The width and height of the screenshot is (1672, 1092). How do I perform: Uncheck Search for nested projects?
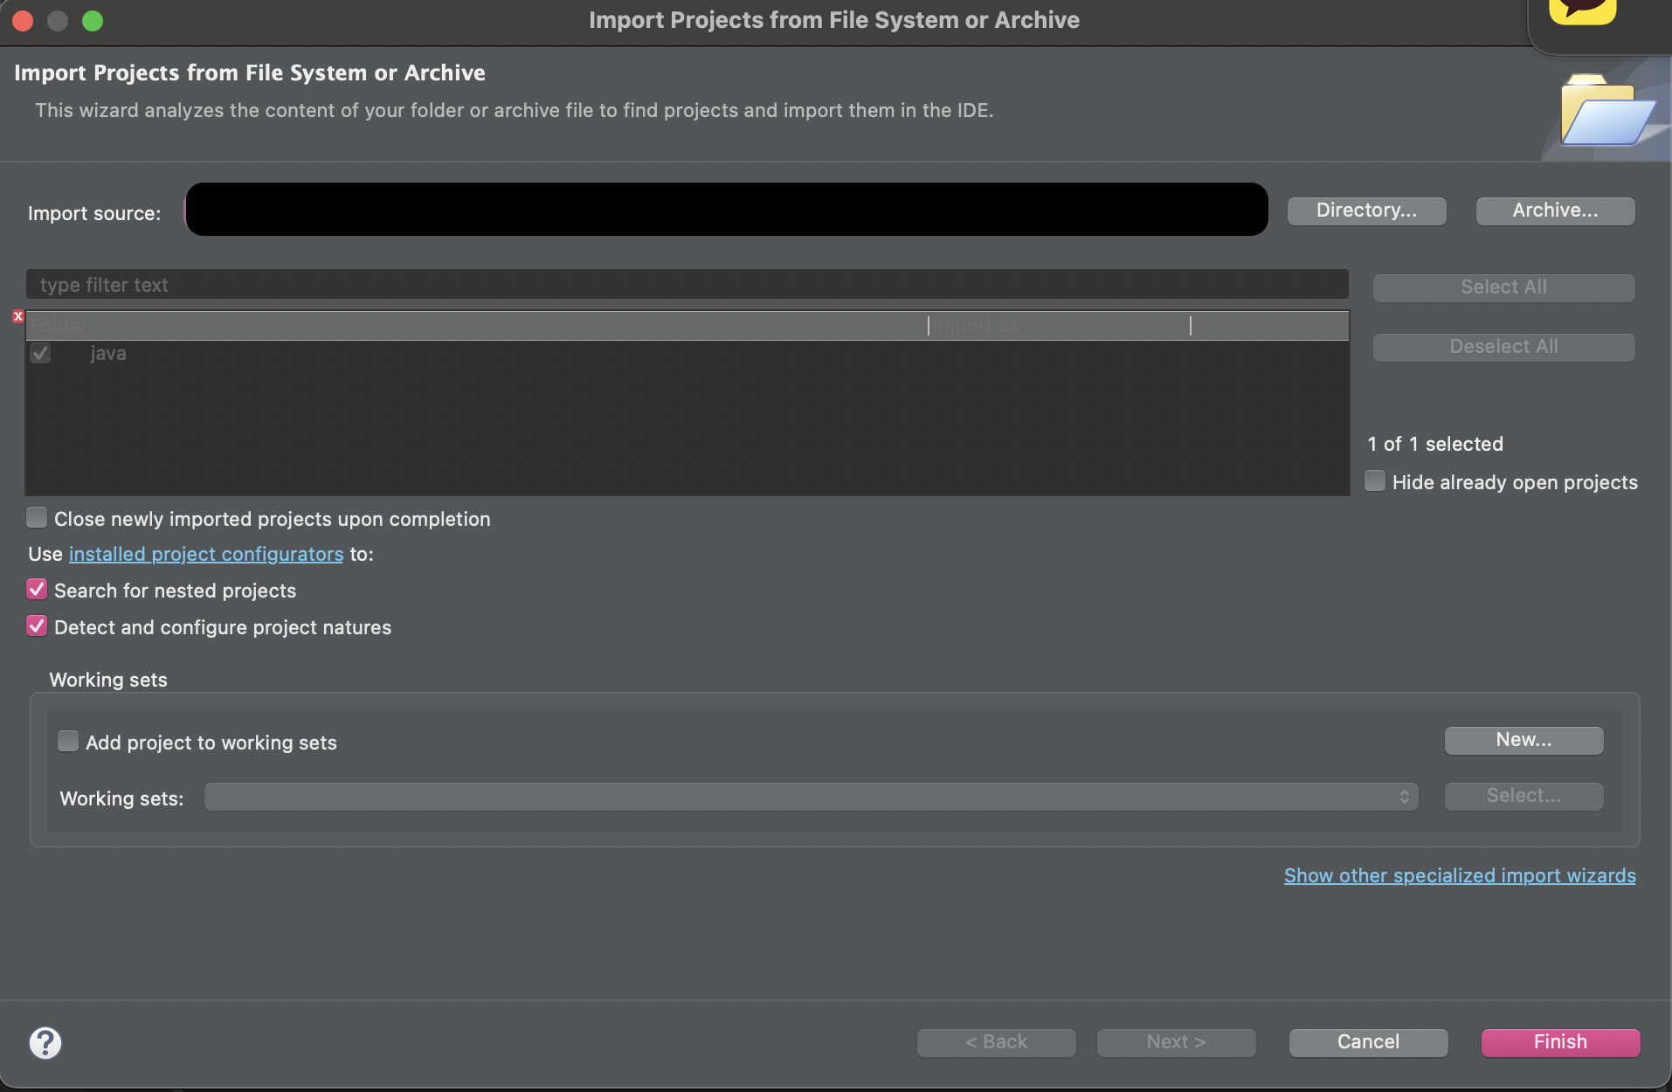pyautogui.click(x=37, y=590)
